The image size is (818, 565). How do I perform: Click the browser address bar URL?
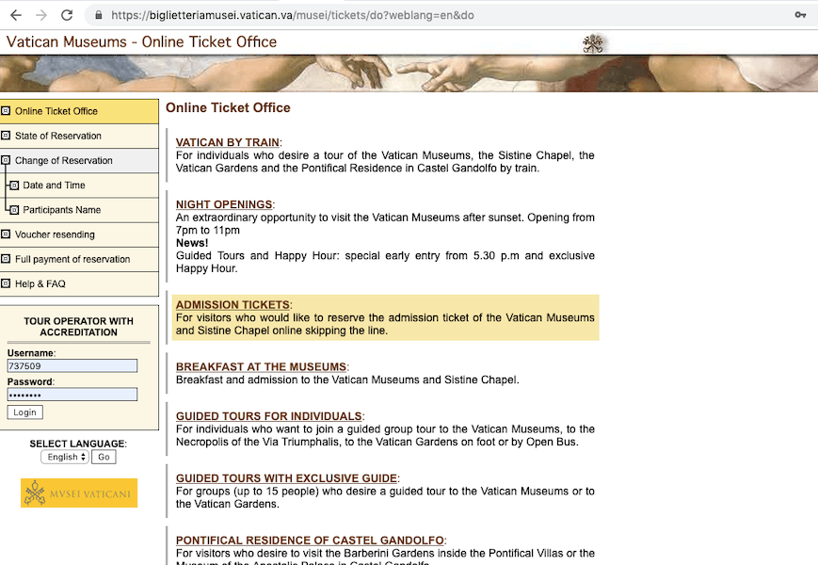(x=293, y=15)
